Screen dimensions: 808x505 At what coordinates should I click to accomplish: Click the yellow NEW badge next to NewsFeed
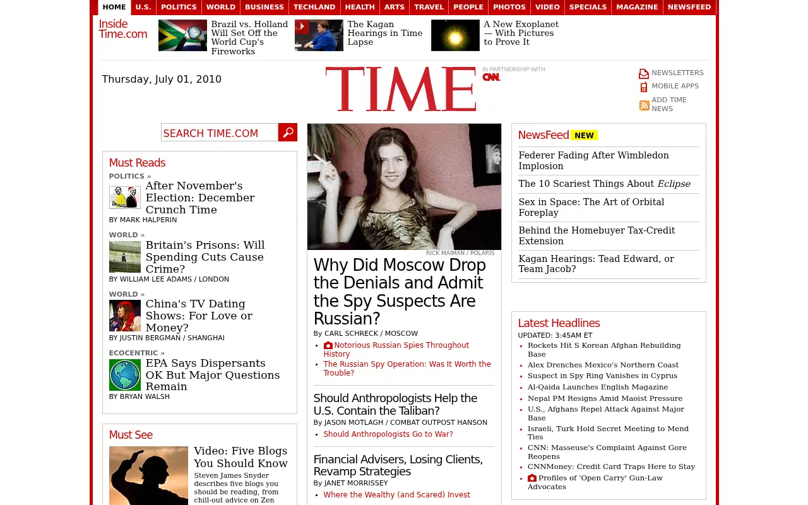pos(584,135)
